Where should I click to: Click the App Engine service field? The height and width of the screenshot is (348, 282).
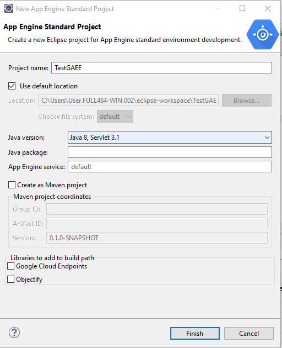tap(170, 167)
